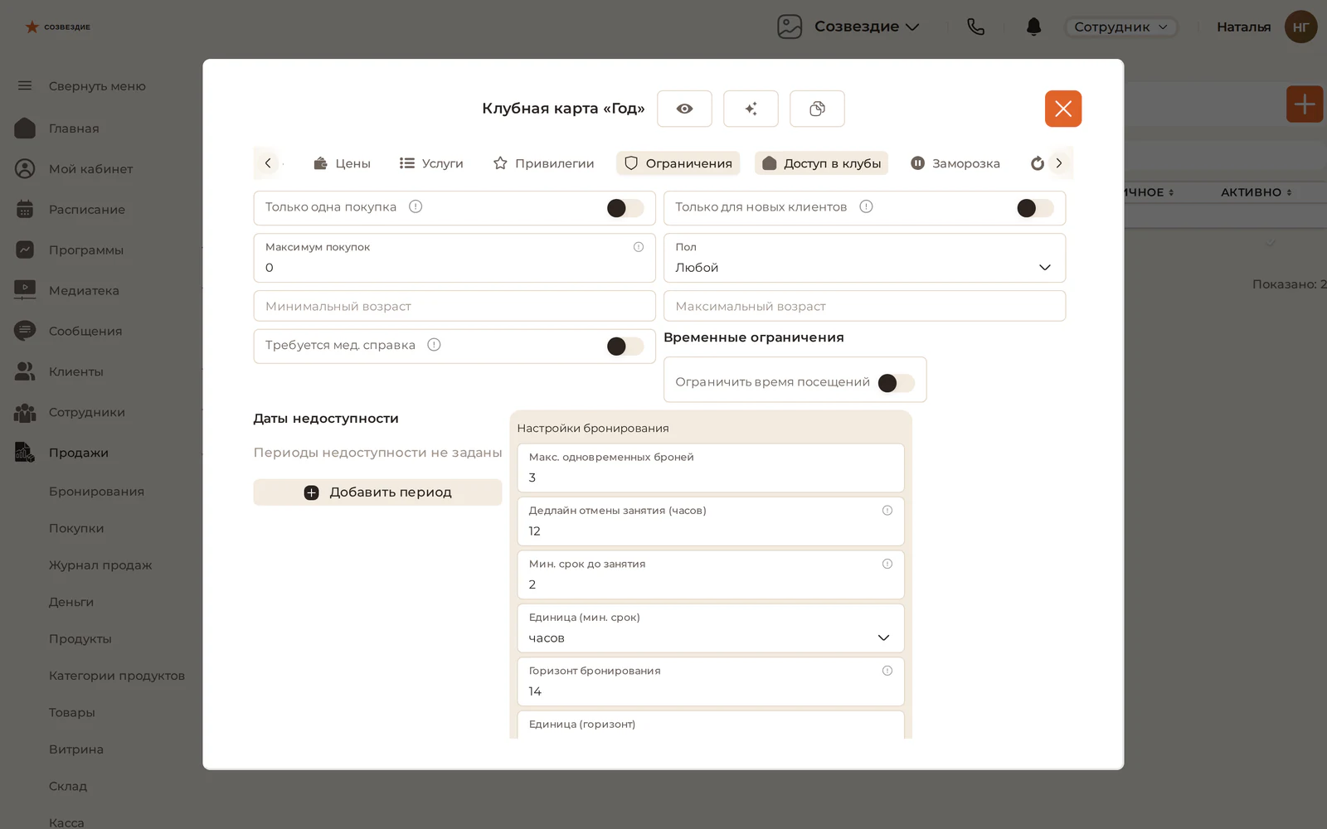Viewport: 1327px width, 829px height.
Task: Open the Доступ в клубы tab
Action: click(821, 163)
